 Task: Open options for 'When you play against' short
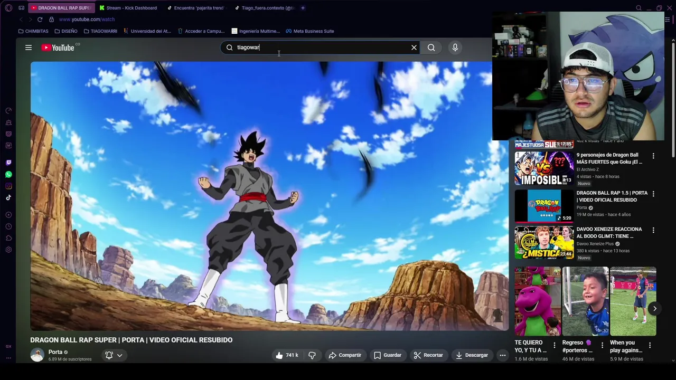(650, 346)
